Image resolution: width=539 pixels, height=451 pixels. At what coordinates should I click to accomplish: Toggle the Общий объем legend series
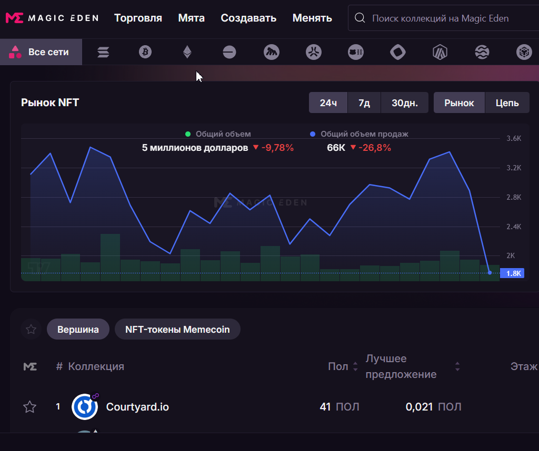(218, 134)
